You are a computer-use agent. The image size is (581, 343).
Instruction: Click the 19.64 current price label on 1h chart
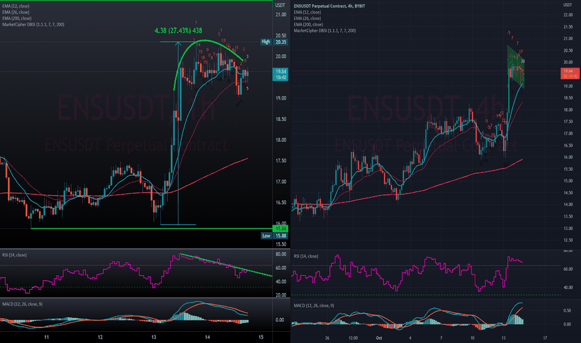[x=281, y=75]
